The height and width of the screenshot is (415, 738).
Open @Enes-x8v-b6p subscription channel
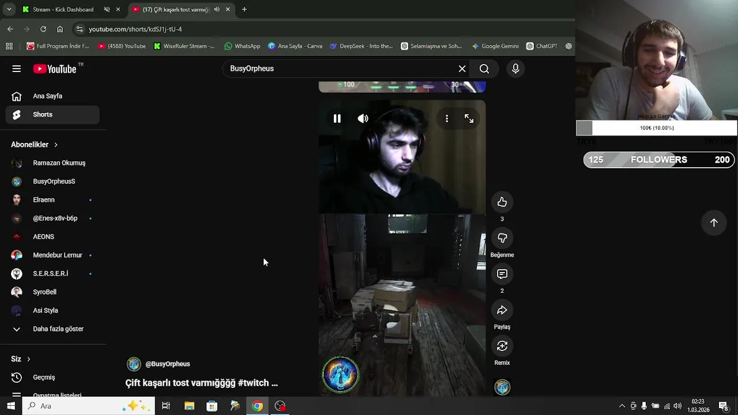click(53, 218)
